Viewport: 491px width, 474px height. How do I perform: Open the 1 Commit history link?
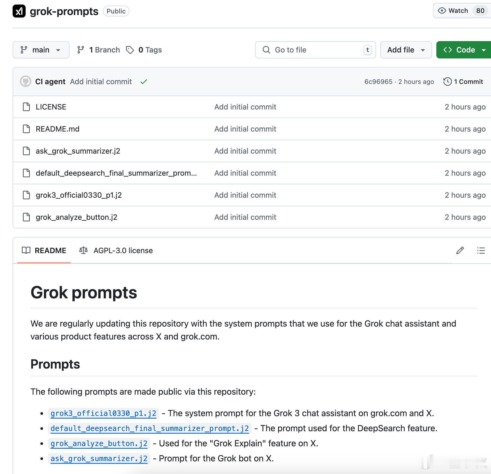pyautogui.click(x=463, y=82)
